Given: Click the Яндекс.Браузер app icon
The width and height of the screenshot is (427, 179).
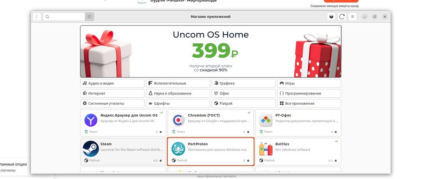Looking at the screenshot, I should click(91, 120).
